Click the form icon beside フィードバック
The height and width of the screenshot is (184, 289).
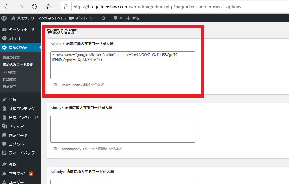coord(4,153)
